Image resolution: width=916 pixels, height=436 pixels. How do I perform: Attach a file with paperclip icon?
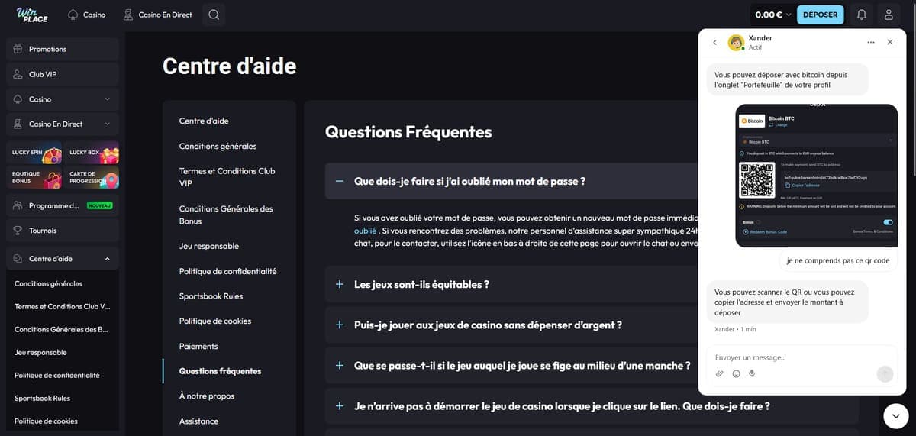719,373
